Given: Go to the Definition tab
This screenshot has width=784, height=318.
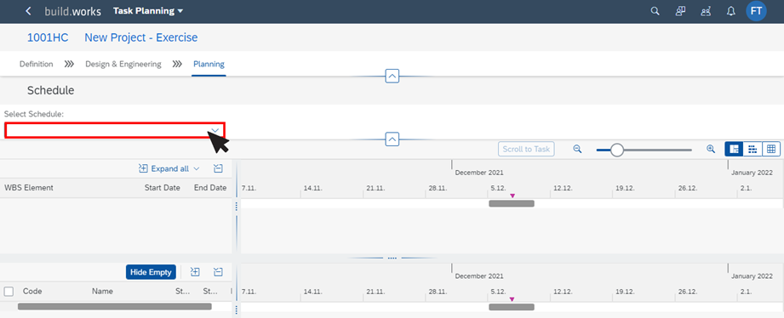Looking at the screenshot, I should (36, 64).
